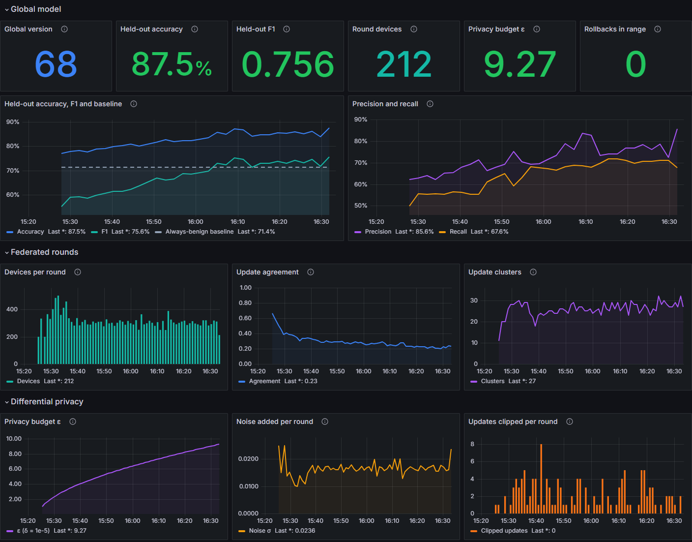
Task: Click the 9.27 privacy budget value
Action: coord(520,64)
